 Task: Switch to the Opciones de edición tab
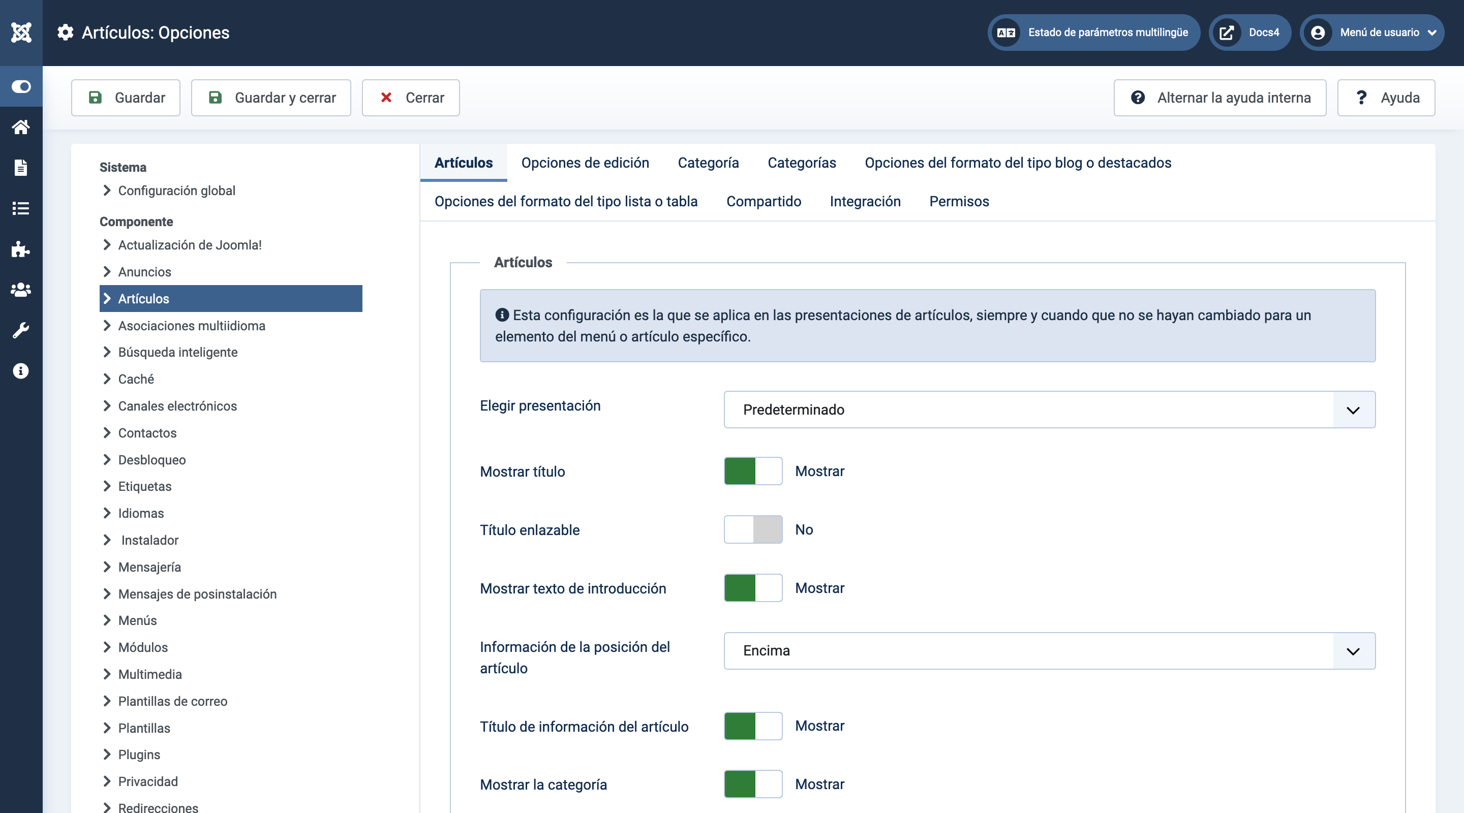[585, 163]
